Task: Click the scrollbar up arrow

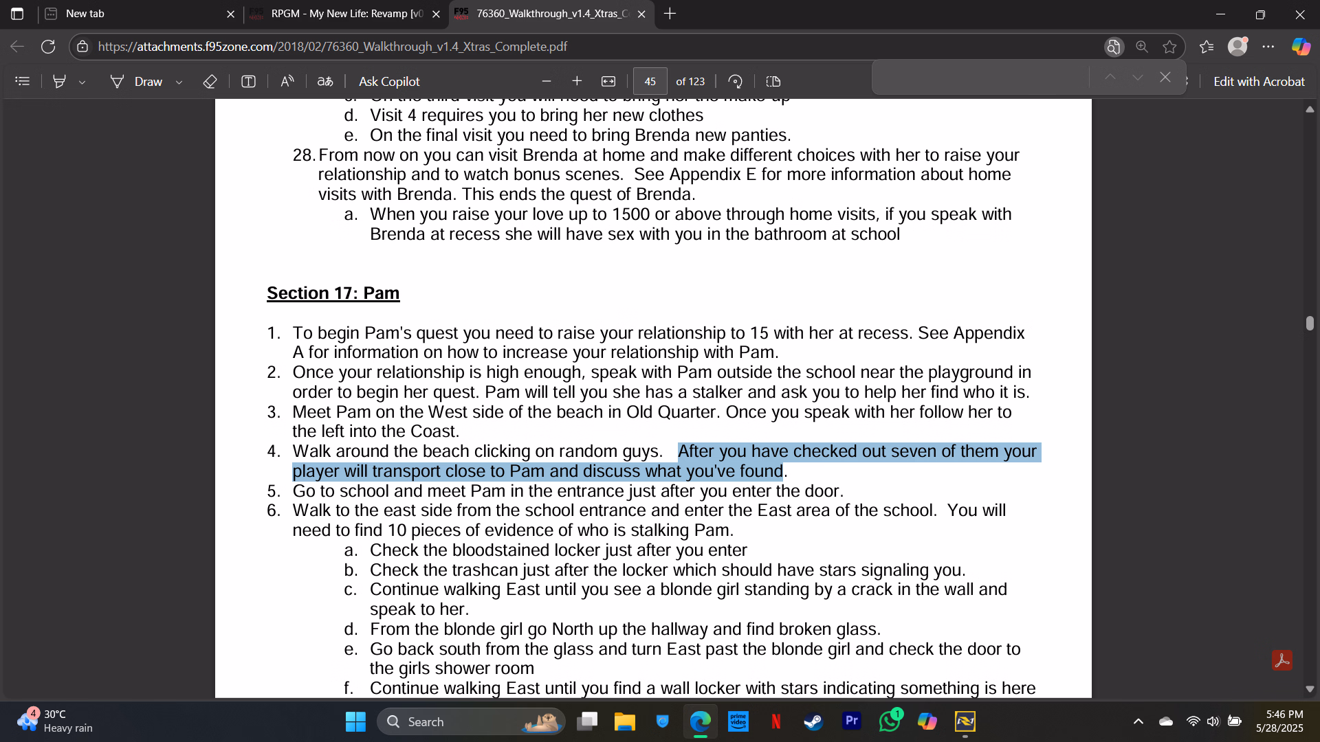Action: [1310, 109]
